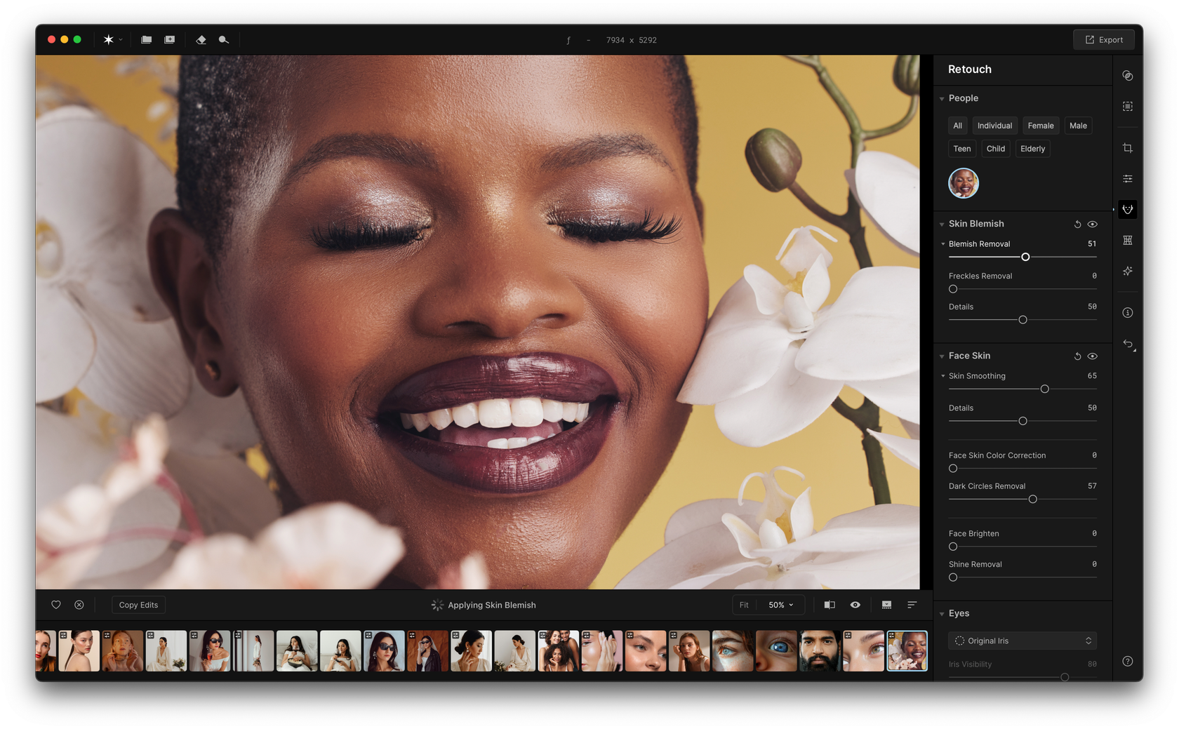The height and width of the screenshot is (729, 1179).
Task: Click the Add Photos icon in the toolbar
Action: [x=169, y=40]
